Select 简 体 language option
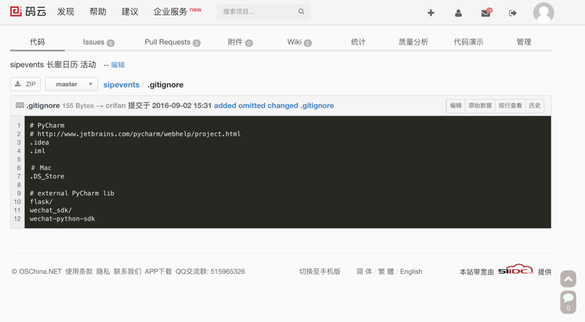Image resolution: width=585 pixels, height=322 pixels. pos(364,272)
